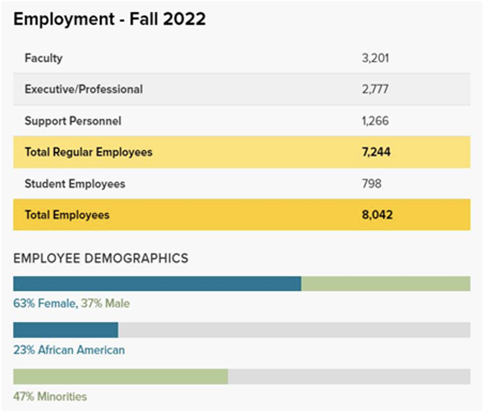
Task: Click the 23% African American label
Action: 69,350
